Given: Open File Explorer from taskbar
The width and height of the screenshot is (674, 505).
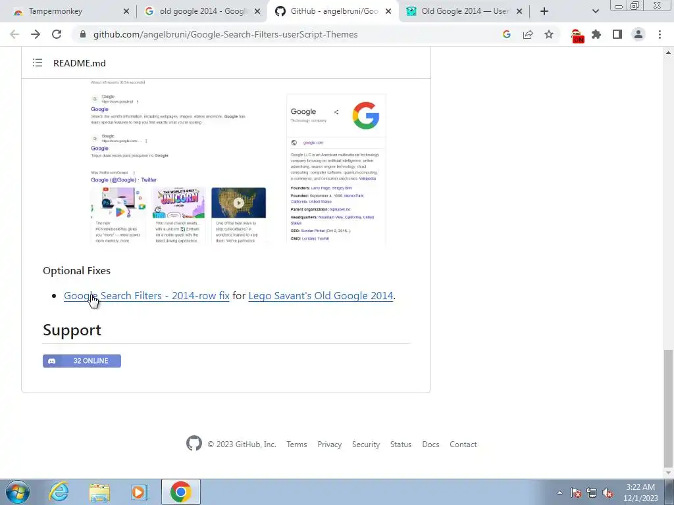Looking at the screenshot, I should pyautogui.click(x=99, y=493).
